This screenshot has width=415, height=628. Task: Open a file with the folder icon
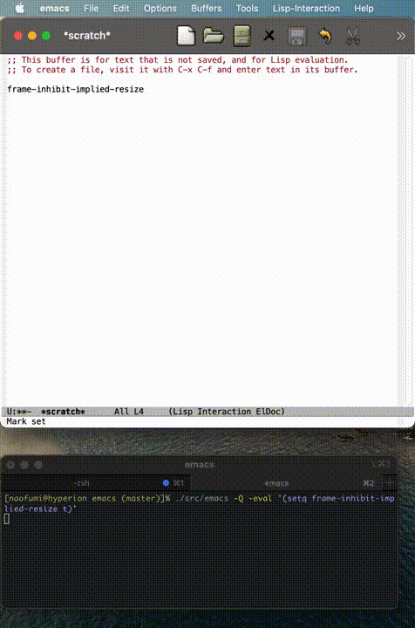click(214, 36)
